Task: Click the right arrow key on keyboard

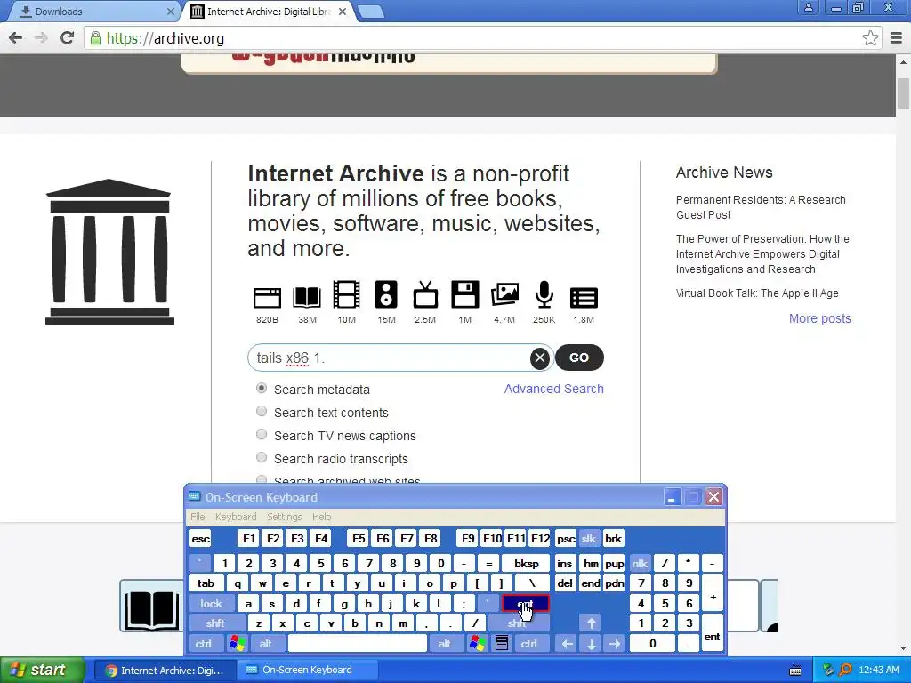Action: [615, 644]
